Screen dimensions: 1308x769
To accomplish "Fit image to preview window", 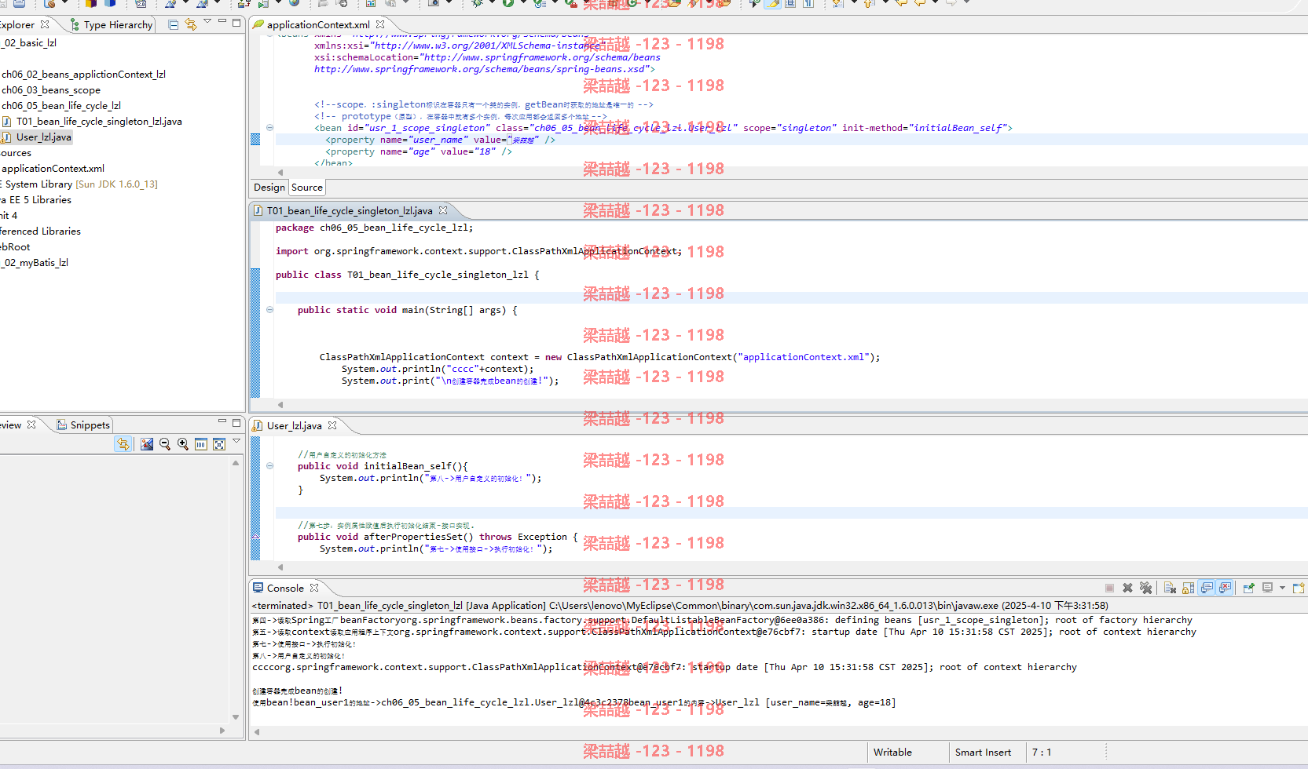I will [x=219, y=444].
